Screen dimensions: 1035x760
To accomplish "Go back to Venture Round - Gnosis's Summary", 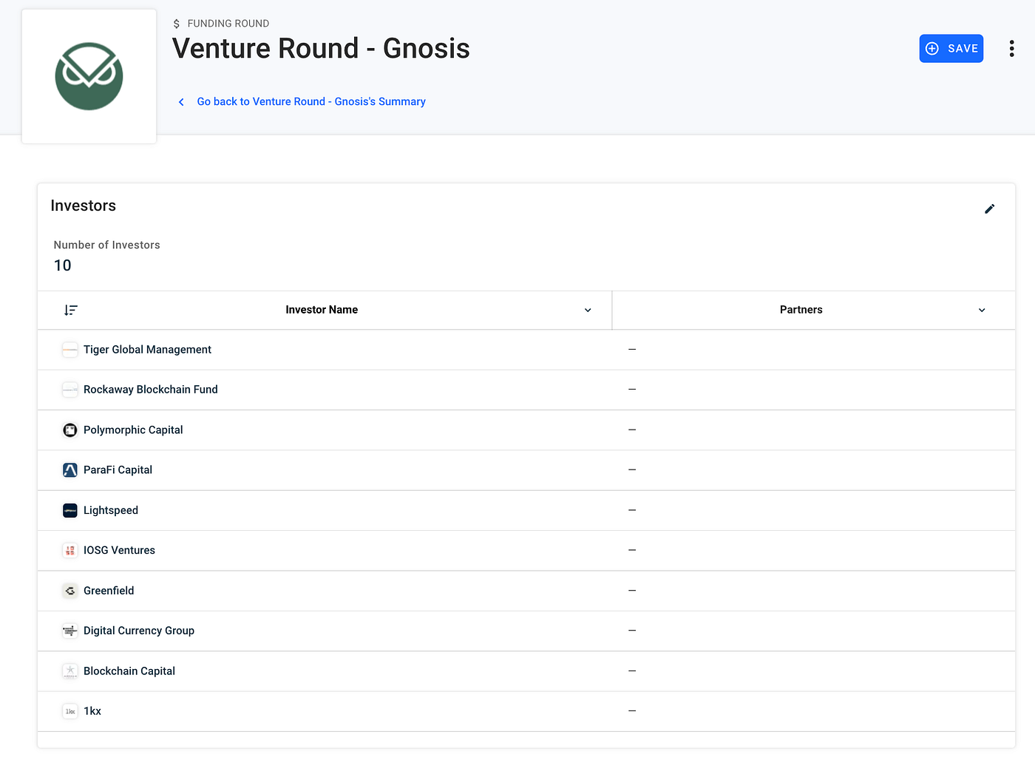I will 311,101.
